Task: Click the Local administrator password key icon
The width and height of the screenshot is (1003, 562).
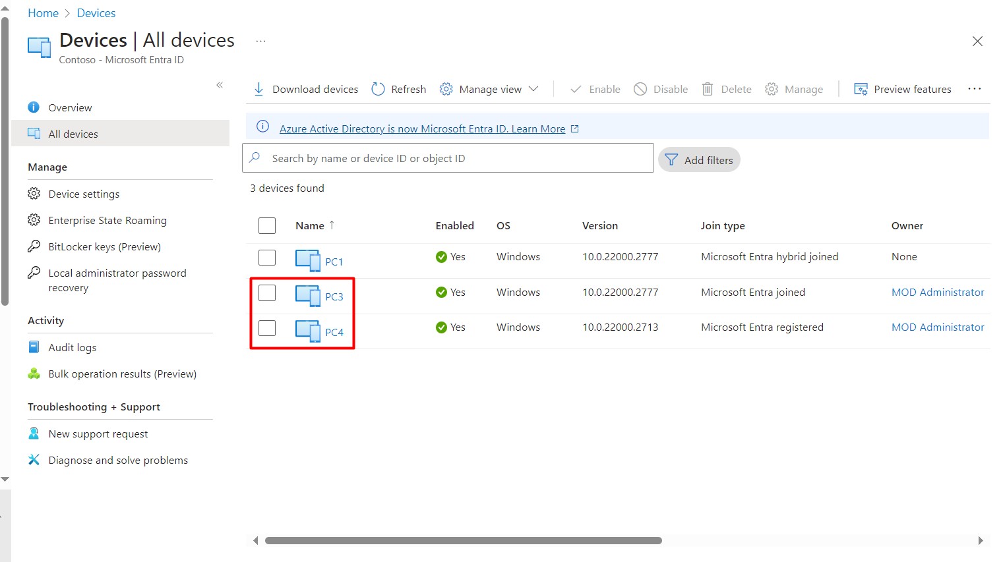Action: [34, 272]
